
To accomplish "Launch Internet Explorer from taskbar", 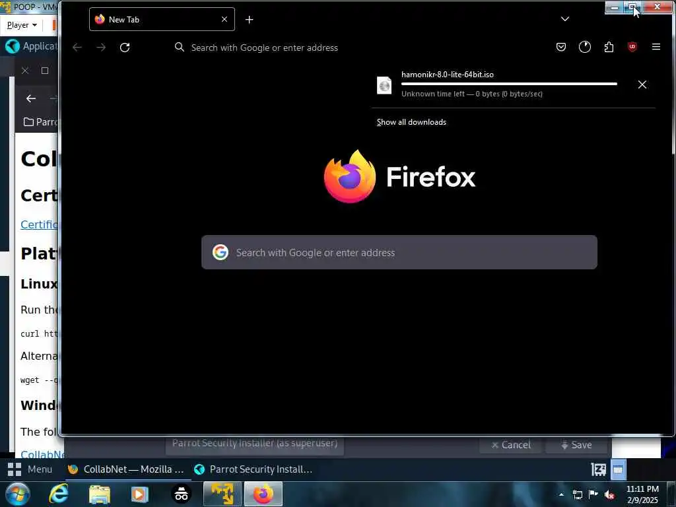I will 59,494.
